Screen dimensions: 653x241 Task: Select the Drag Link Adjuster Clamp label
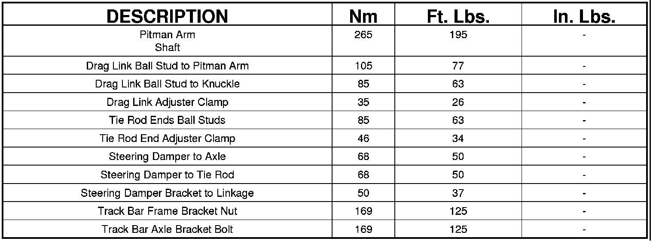[167, 102]
